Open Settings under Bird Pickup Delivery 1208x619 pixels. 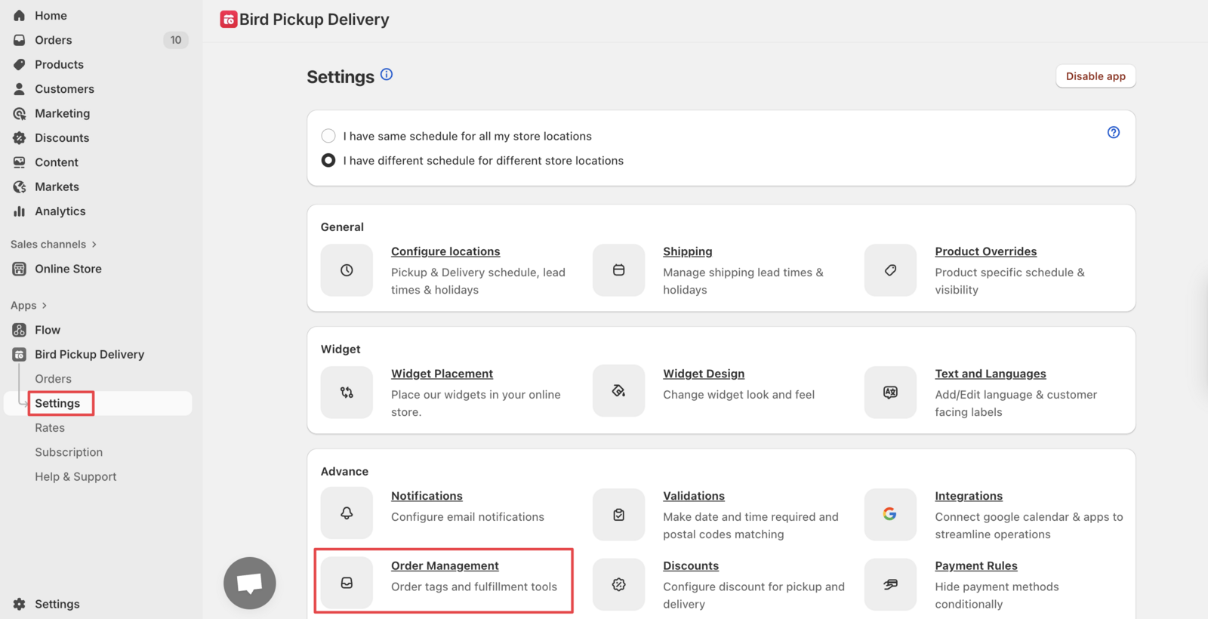point(57,403)
